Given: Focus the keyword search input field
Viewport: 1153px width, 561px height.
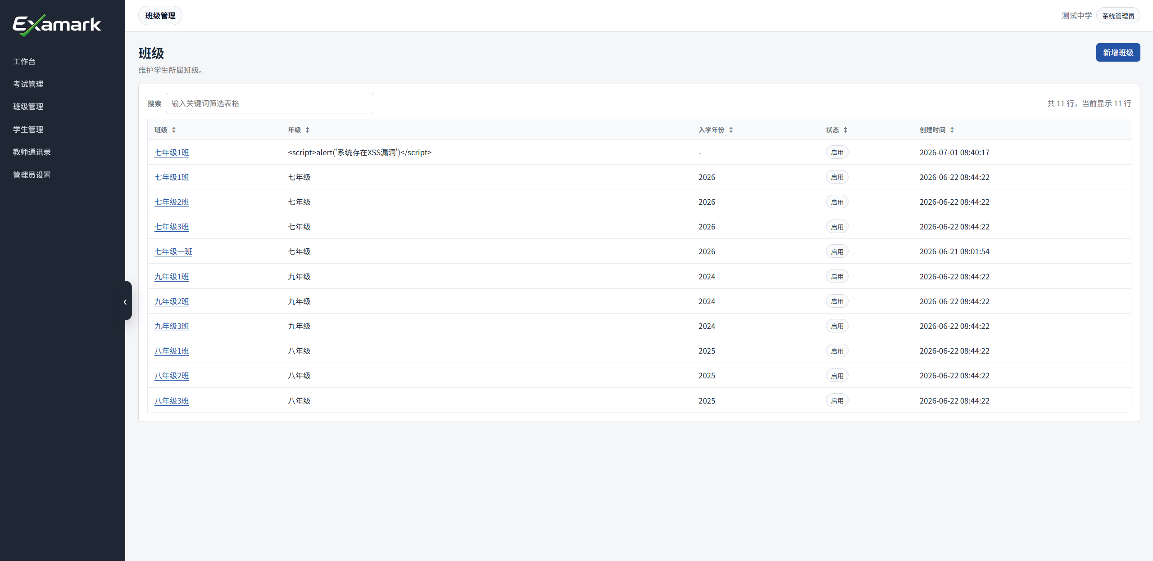Looking at the screenshot, I should [270, 103].
